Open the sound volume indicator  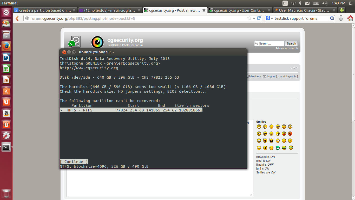click(x=325, y=3)
